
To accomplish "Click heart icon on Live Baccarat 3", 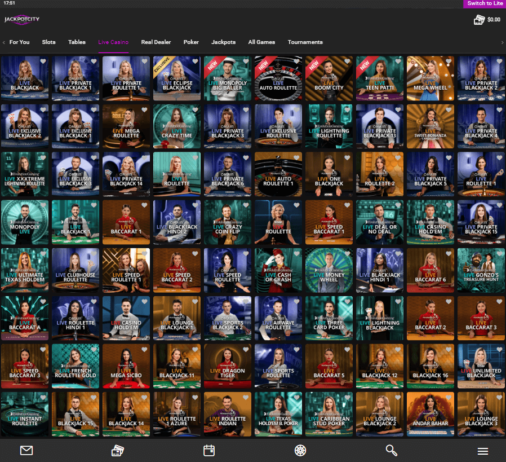I will (x=499, y=301).
